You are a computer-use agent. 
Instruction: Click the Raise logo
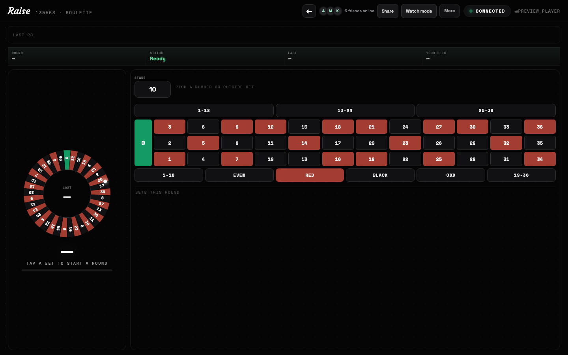[19, 11]
